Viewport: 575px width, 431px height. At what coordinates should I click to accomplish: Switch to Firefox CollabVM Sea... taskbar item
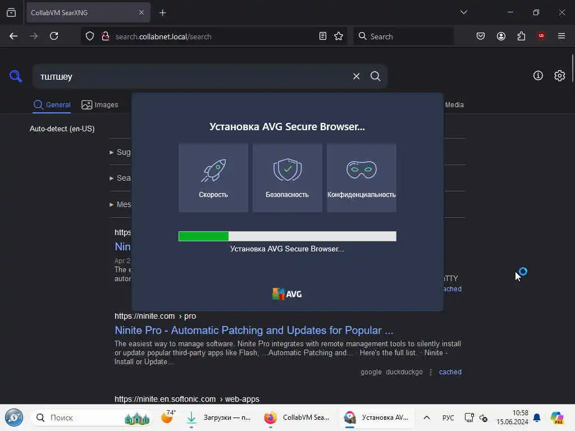[x=297, y=418]
